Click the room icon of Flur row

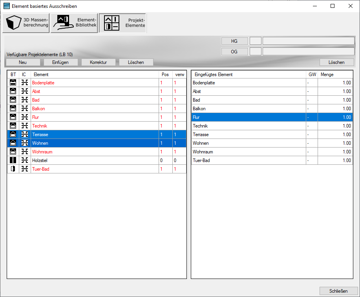[x=13, y=117]
